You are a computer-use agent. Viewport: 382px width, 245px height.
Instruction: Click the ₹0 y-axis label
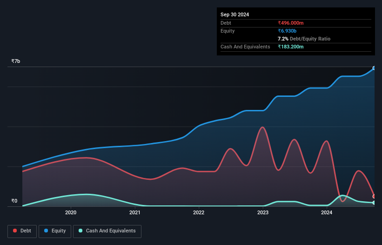[14, 201]
